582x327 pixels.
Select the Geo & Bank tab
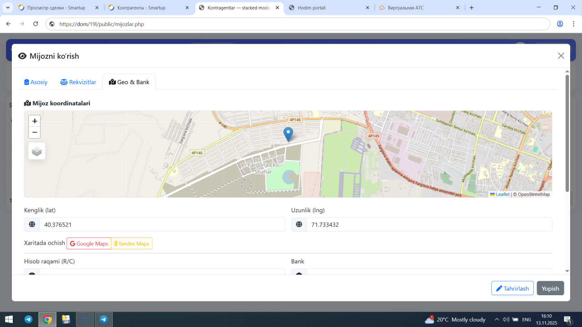pyautogui.click(x=129, y=82)
